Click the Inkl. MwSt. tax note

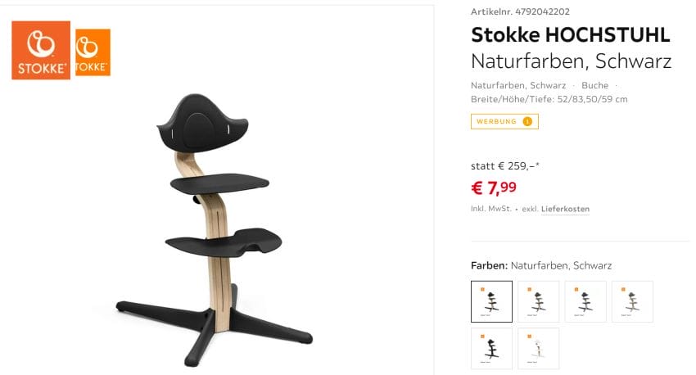pyautogui.click(x=490, y=209)
